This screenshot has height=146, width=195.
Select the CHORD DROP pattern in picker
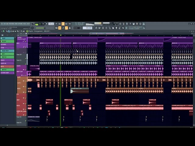tap(7, 73)
